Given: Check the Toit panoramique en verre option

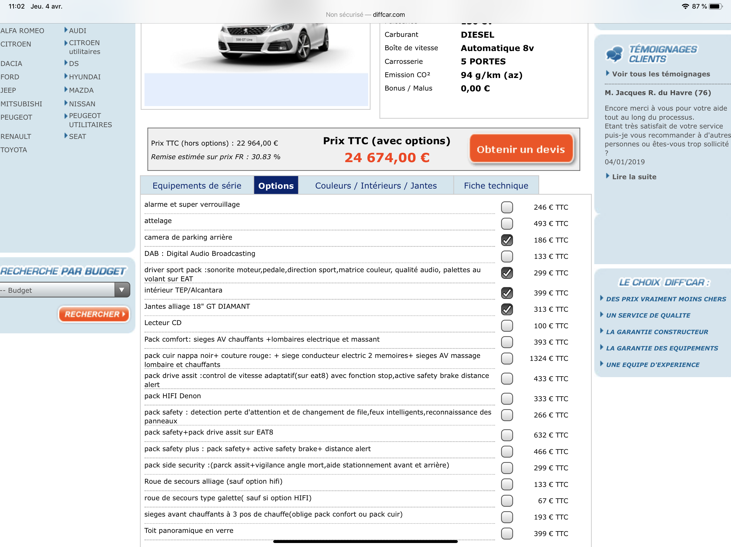Looking at the screenshot, I should (x=507, y=533).
